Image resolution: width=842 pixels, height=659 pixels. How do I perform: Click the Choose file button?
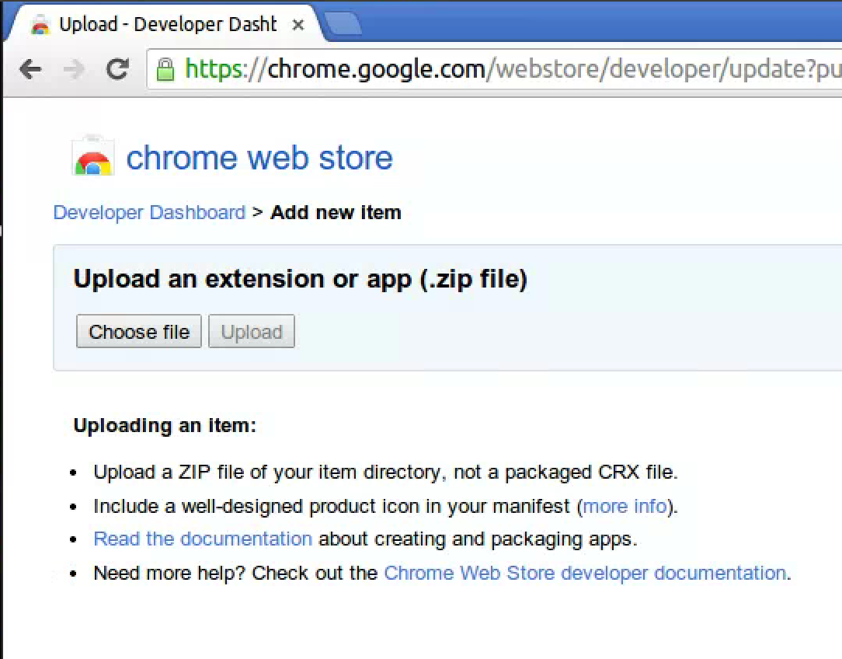[x=139, y=331]
